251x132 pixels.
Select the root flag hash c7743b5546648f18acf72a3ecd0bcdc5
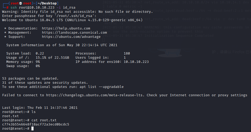click(x=36, y=124)
